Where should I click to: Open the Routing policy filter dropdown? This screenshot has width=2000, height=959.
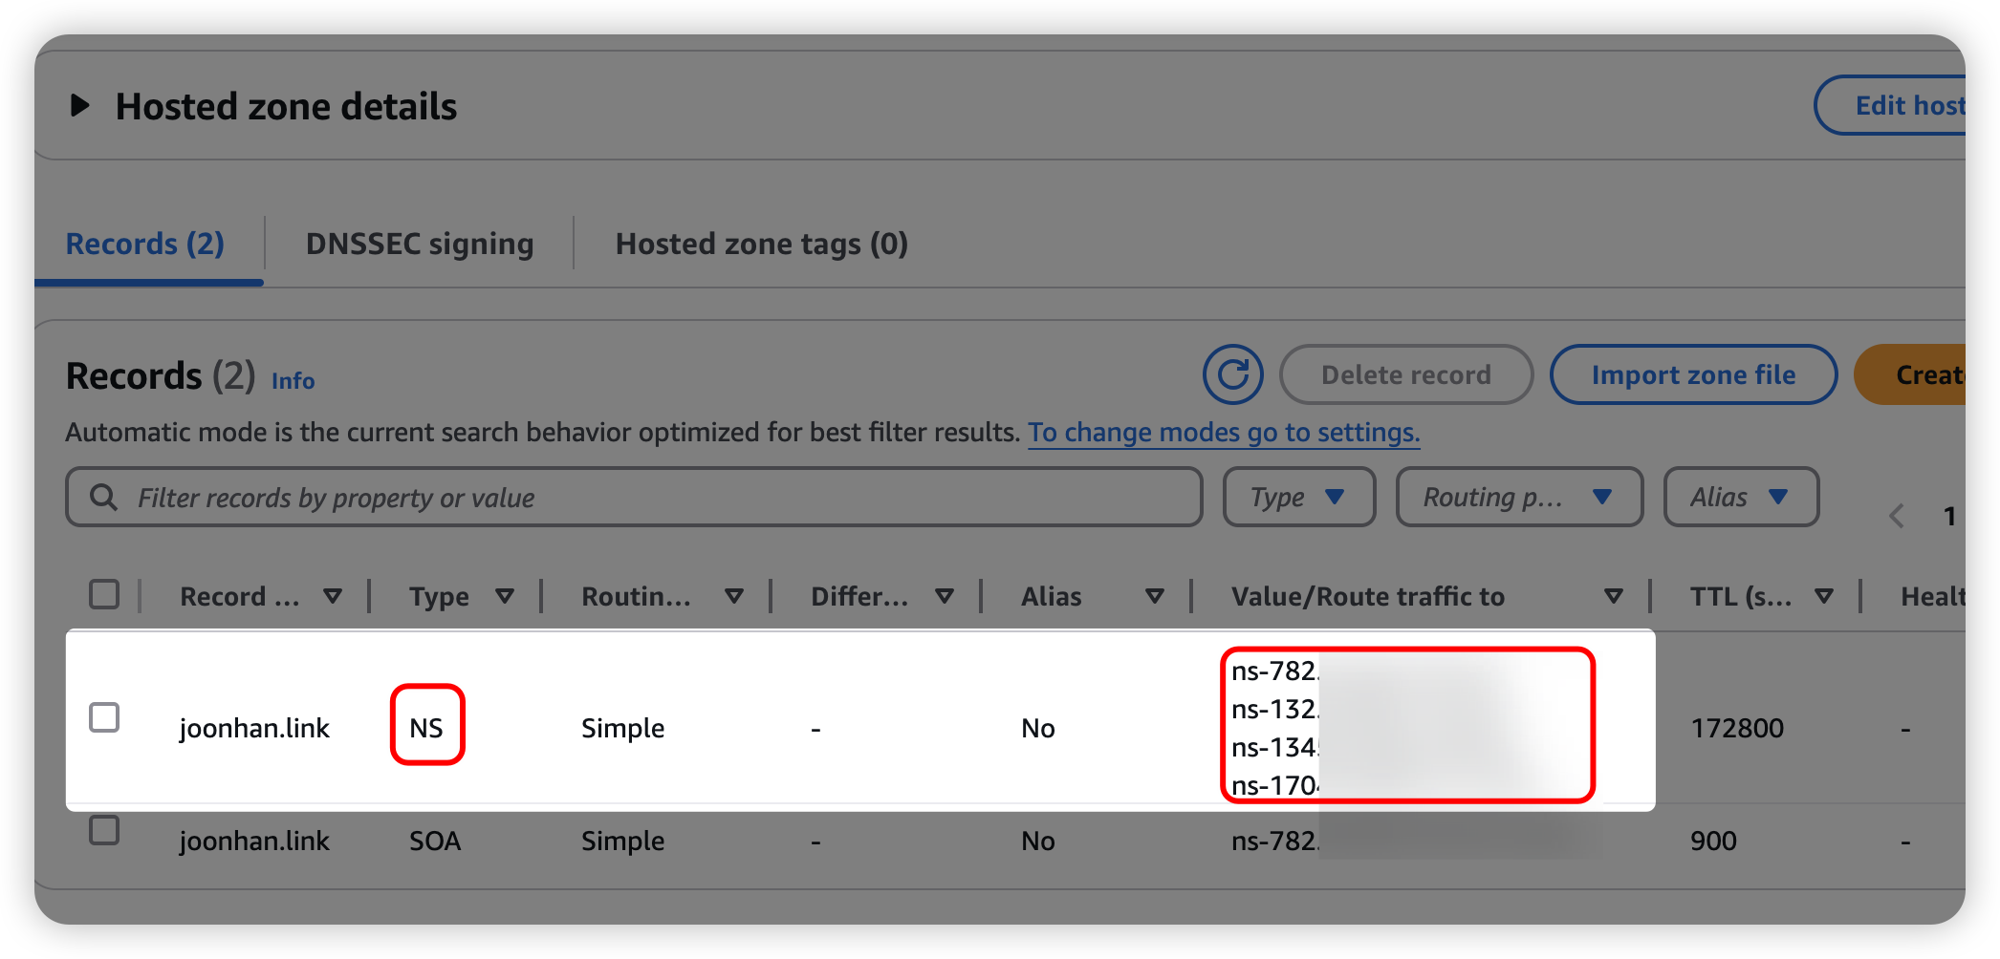pyautogui.click(x=1518, y=497)
